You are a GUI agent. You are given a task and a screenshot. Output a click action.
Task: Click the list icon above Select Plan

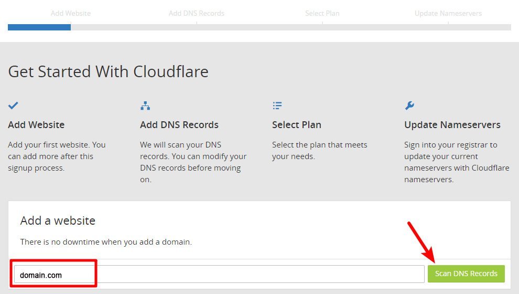pyautogui.click(x=277, y=106)
